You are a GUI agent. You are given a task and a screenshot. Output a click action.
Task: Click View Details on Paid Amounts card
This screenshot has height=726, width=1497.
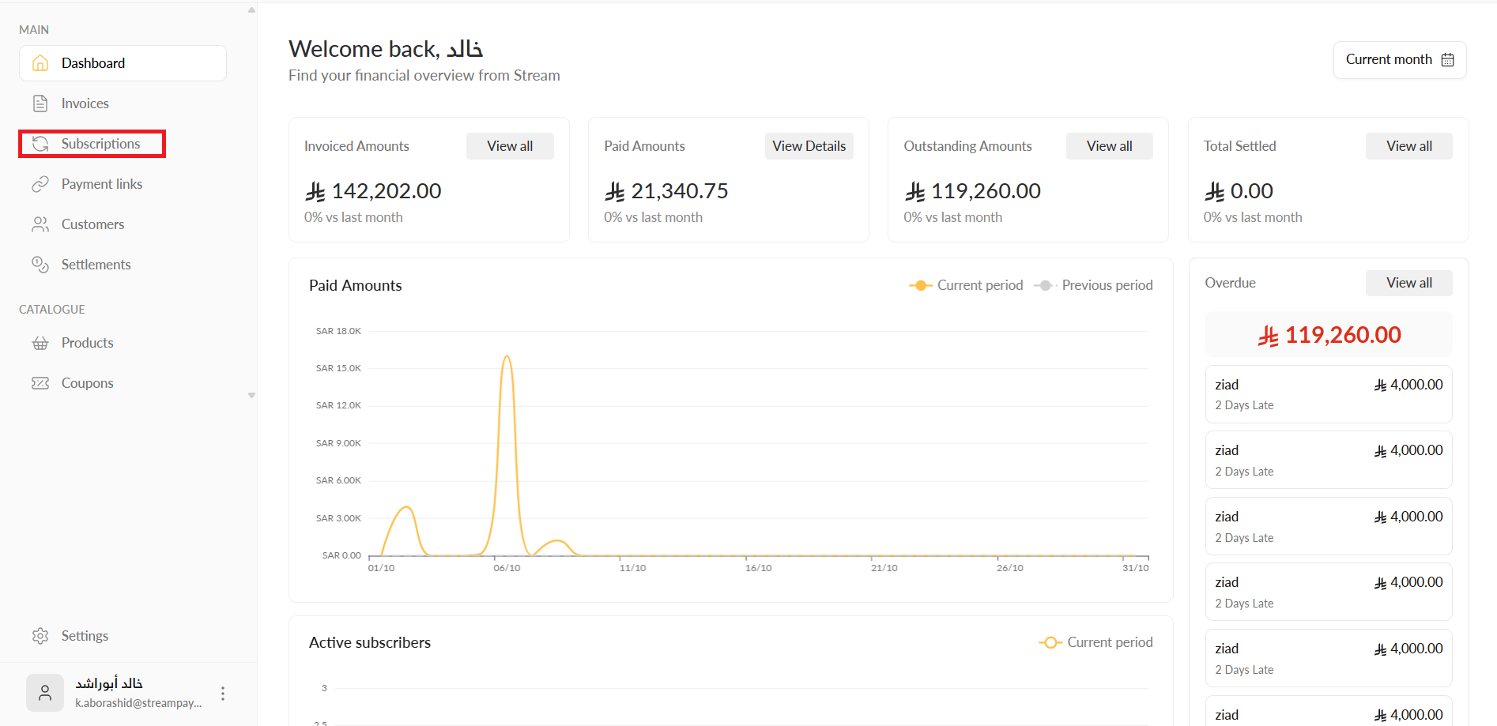pyautogui.click(x=809, y=146)
